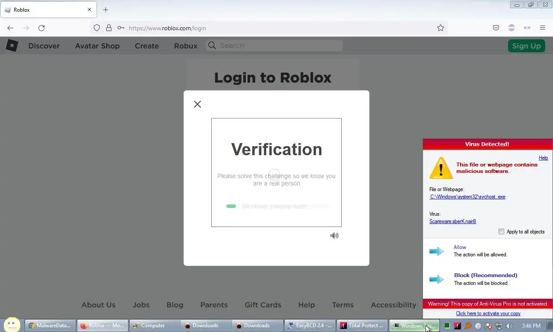The image size is (553, 332).
Task: Click the orange magnifier tray icon
Action: [x=467, y=326]
